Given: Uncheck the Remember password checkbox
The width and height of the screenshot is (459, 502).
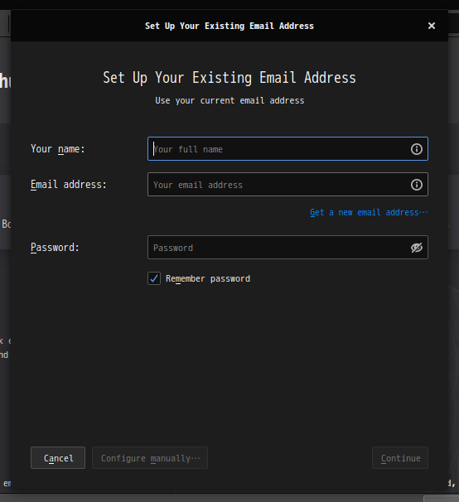Looking at the screenshot, I should [x=154, y=278].
